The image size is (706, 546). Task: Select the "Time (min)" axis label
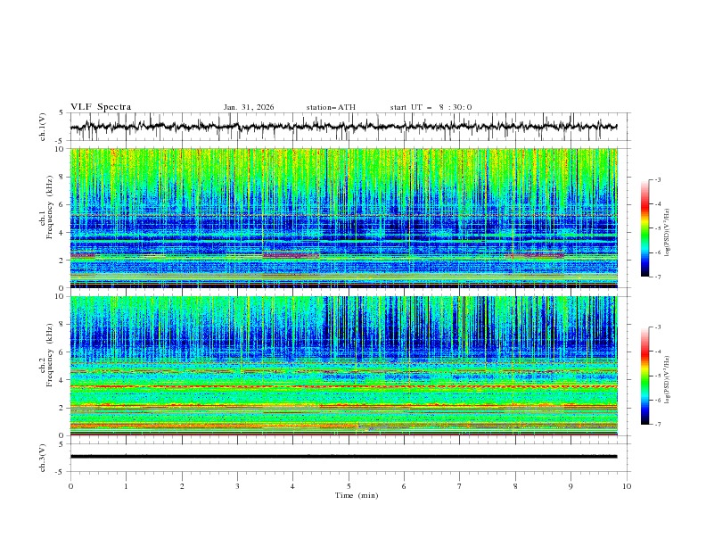tap(357, 495)
